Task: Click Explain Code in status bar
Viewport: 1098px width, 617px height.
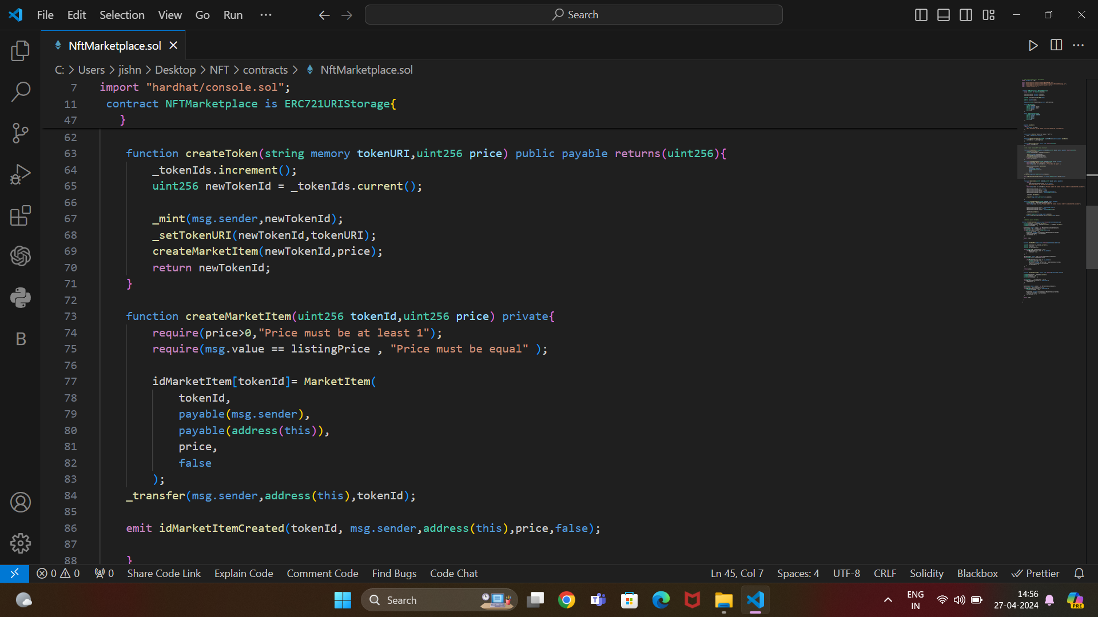Action: [244, 573]
